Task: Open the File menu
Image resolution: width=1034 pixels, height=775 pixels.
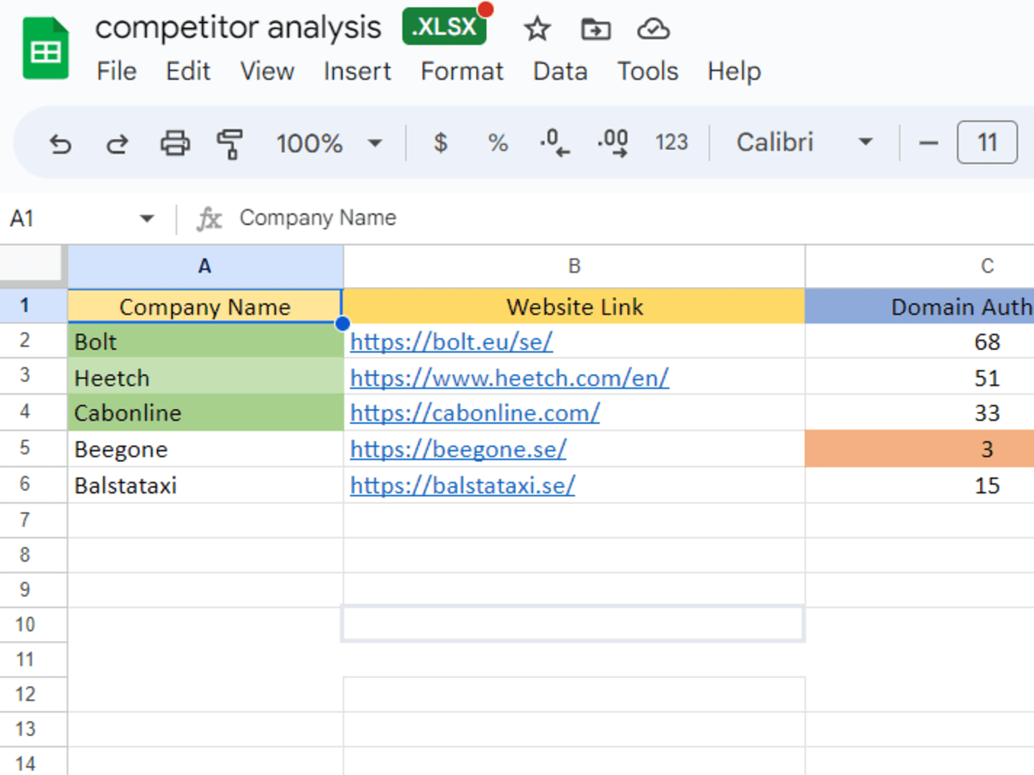Action: coord(116,72)
